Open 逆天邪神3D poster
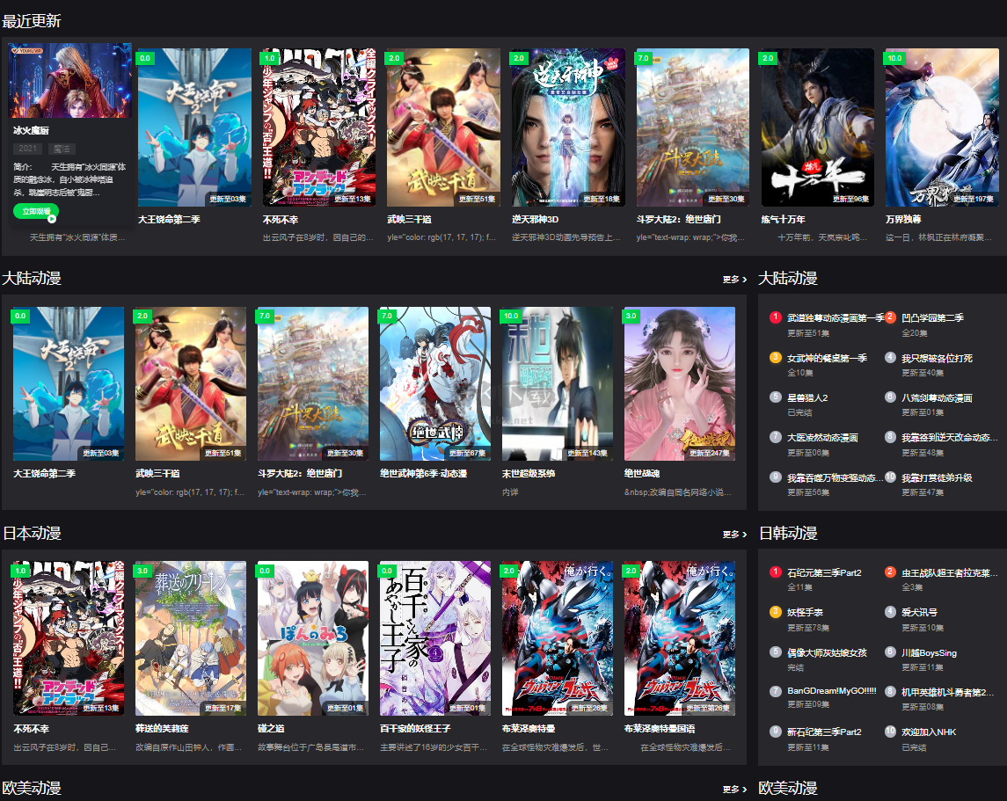Screen dimensions: 1007x801 pos(568,127)
